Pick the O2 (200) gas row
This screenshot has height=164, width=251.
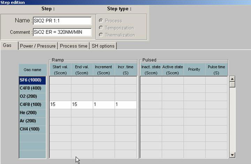tap(32, 96)
